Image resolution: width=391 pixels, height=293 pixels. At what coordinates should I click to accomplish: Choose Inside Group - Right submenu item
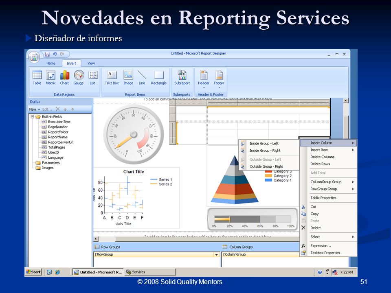pyautogui.click(x=269, y=151)
